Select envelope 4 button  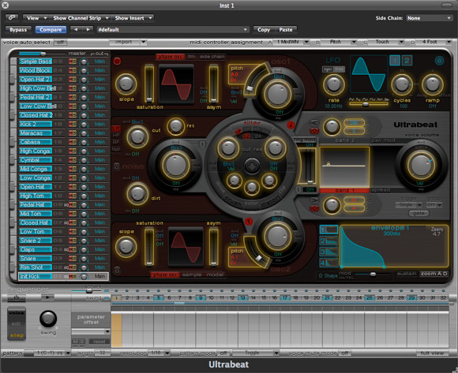328,263
